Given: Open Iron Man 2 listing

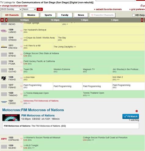Looking at the screenshot, I should (118, 77).
